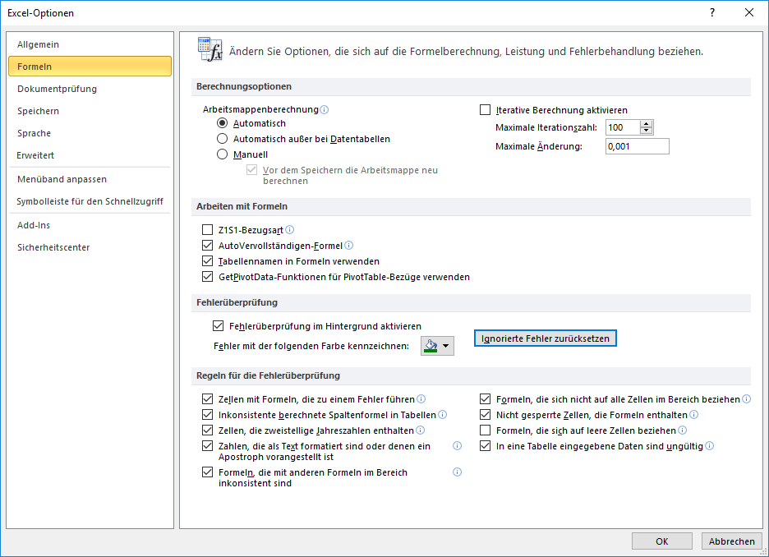The image size is (769, 557).
Task: Open Sicherheitscenter options category
Action: pos(90,247)
